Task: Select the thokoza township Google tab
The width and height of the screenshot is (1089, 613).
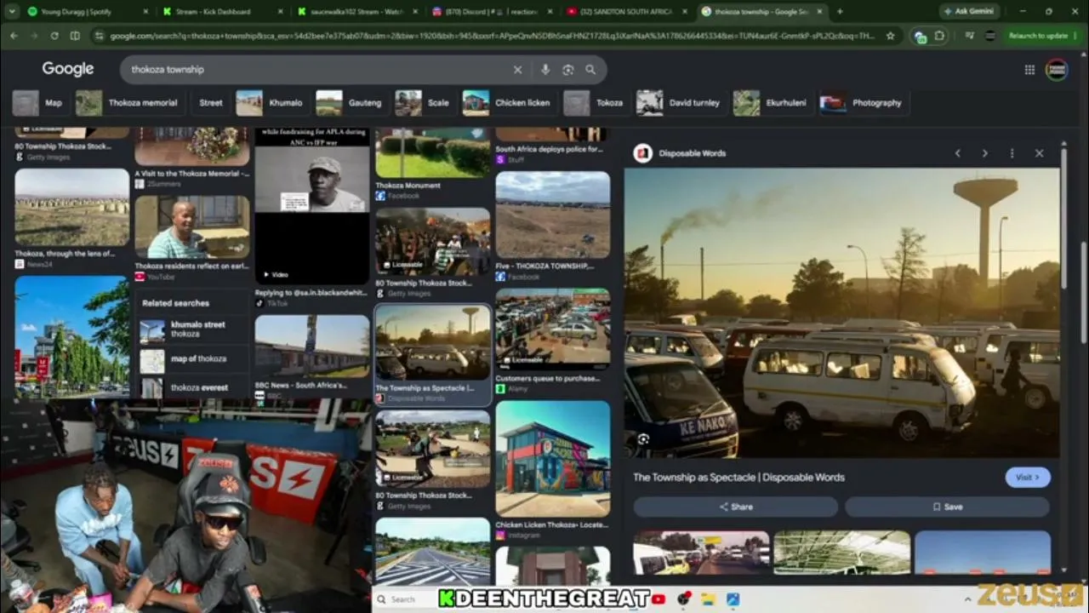Action: pyautogui.click(x=763, y=12)
